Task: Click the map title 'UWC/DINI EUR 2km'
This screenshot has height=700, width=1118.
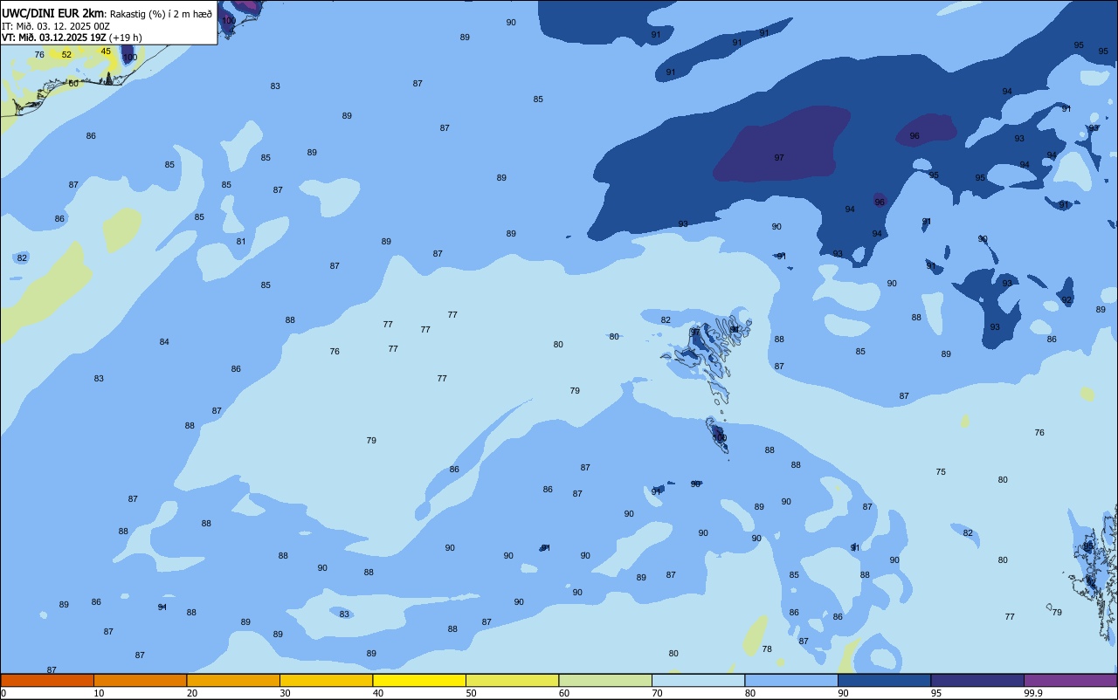Action: pyautogui.click(x=53, y=13)
